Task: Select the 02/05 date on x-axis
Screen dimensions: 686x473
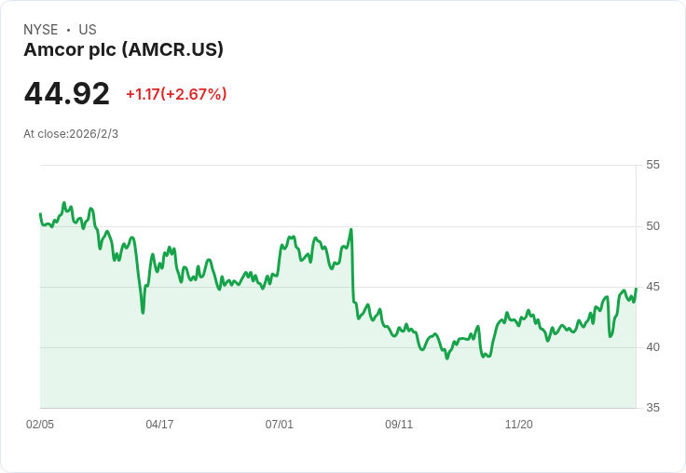Action: (40, 425)
